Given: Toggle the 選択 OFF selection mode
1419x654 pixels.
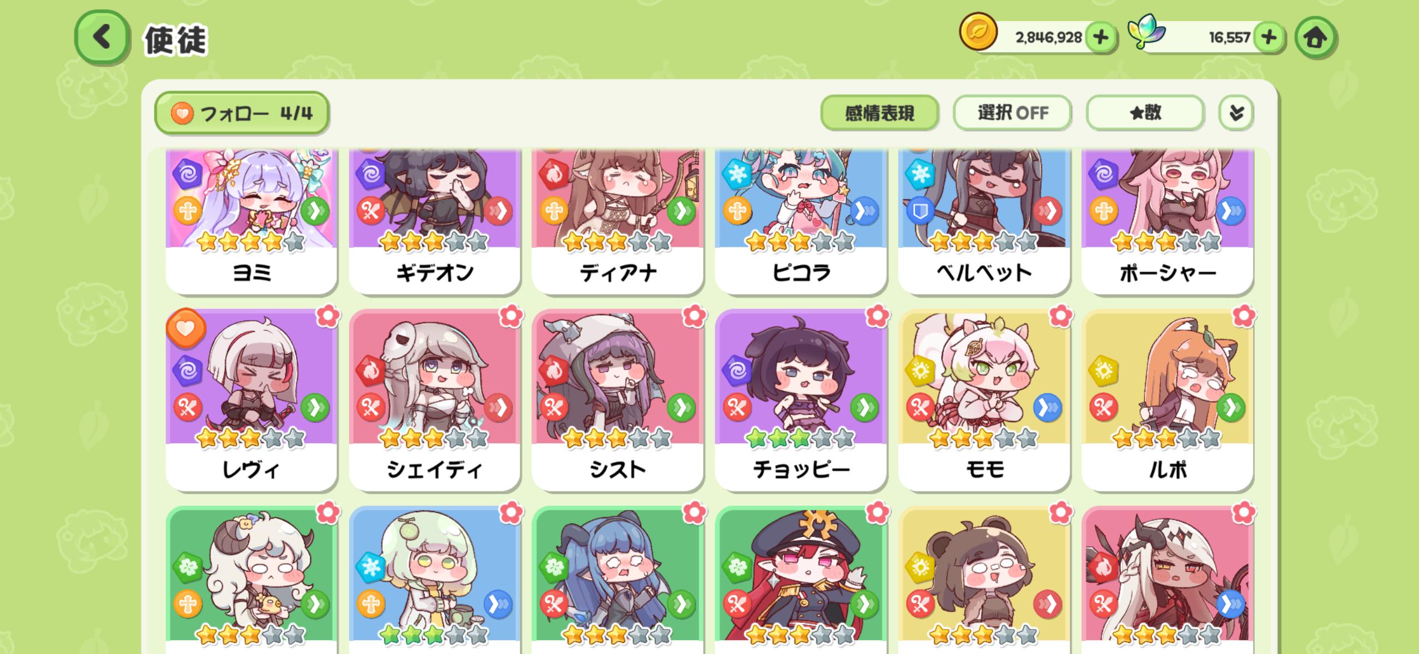Looking at the screenshot, I should click(x=1012, y=113).
